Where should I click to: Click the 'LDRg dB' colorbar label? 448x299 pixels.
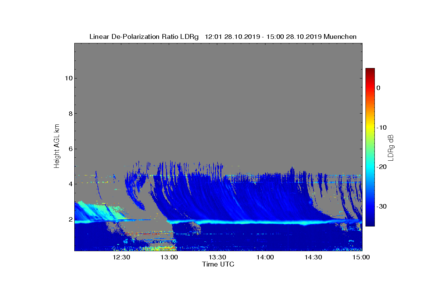pos(391,147)
